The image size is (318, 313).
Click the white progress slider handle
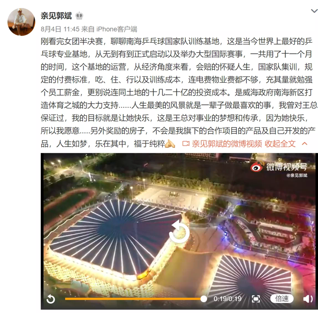pyautogui.click(x=204, y=299)
